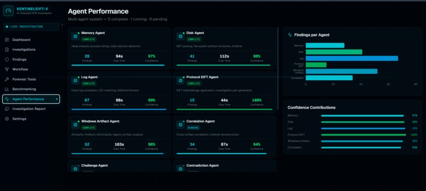Click the Windows Artifact Agent COMPLETE badge
This screenshot has height=191, width=426.
[89, 128]
